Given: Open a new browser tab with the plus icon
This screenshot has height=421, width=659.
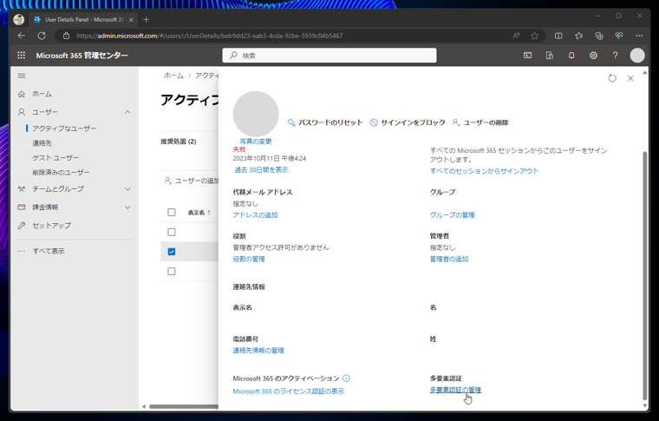Looking at the screenshot, I should click(146, 19).
